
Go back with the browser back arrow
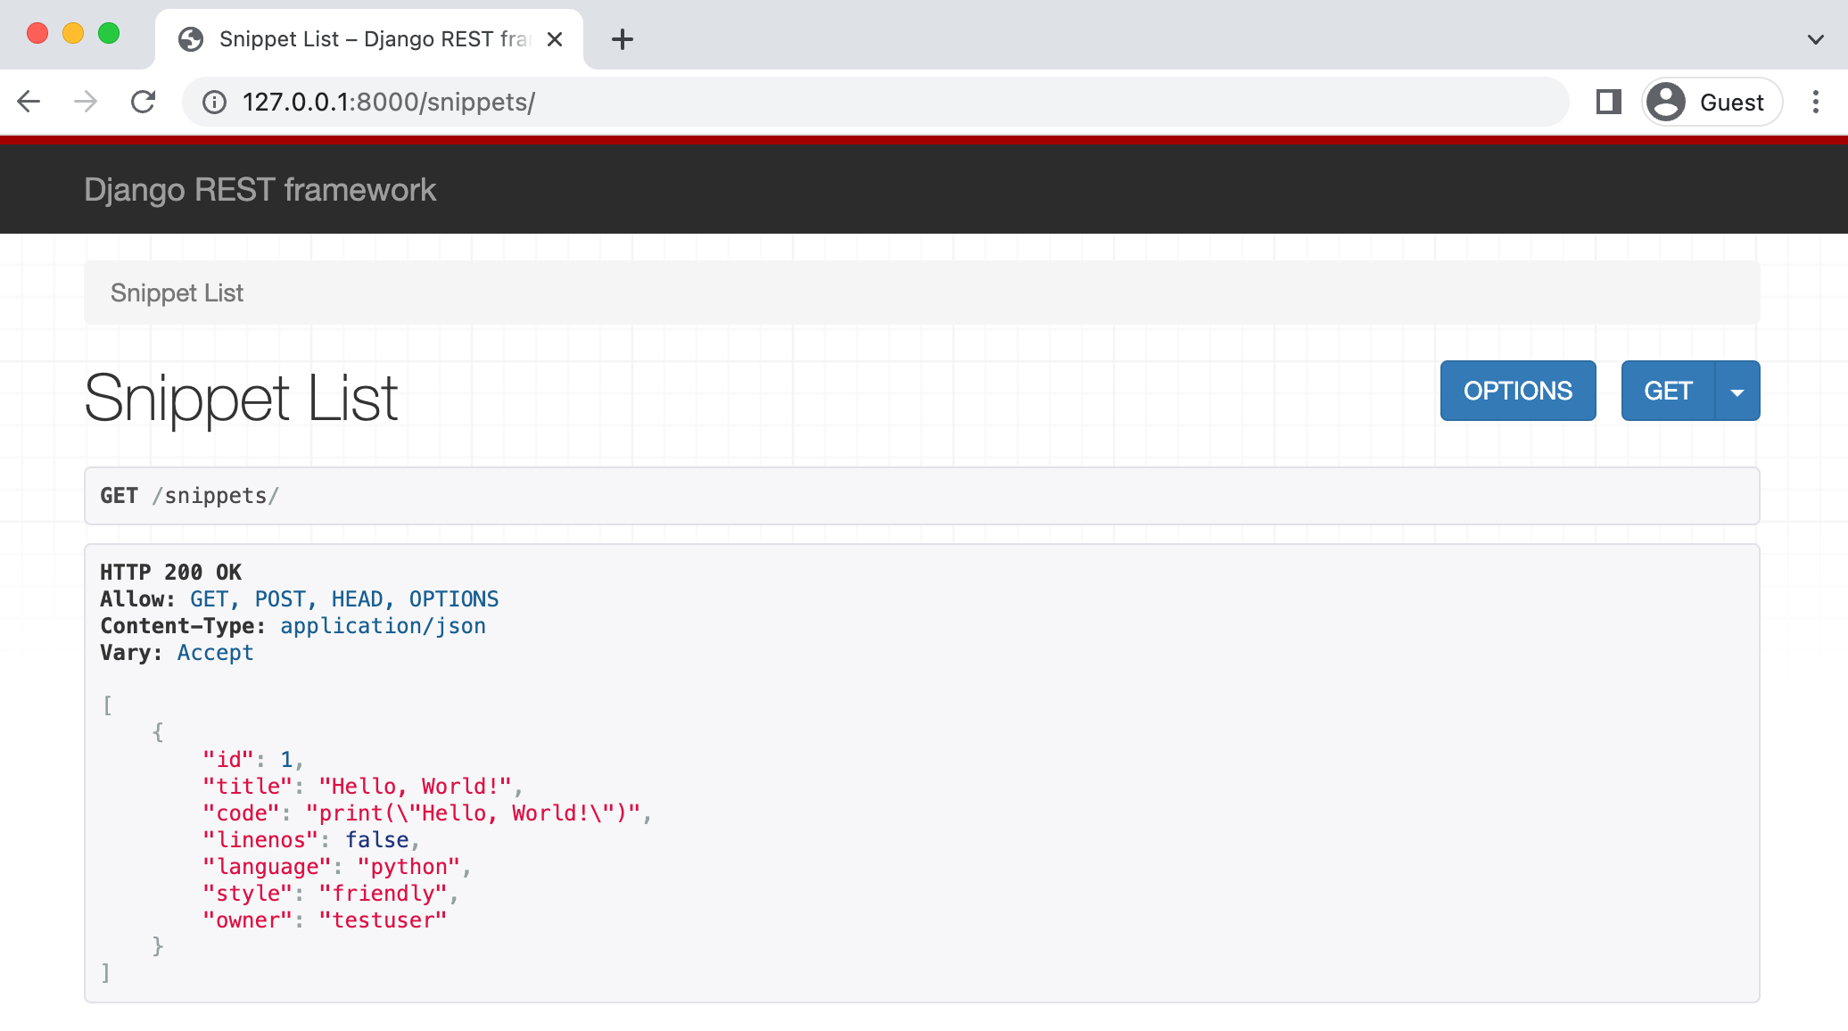pyautogui.click(x=29, y=102)
